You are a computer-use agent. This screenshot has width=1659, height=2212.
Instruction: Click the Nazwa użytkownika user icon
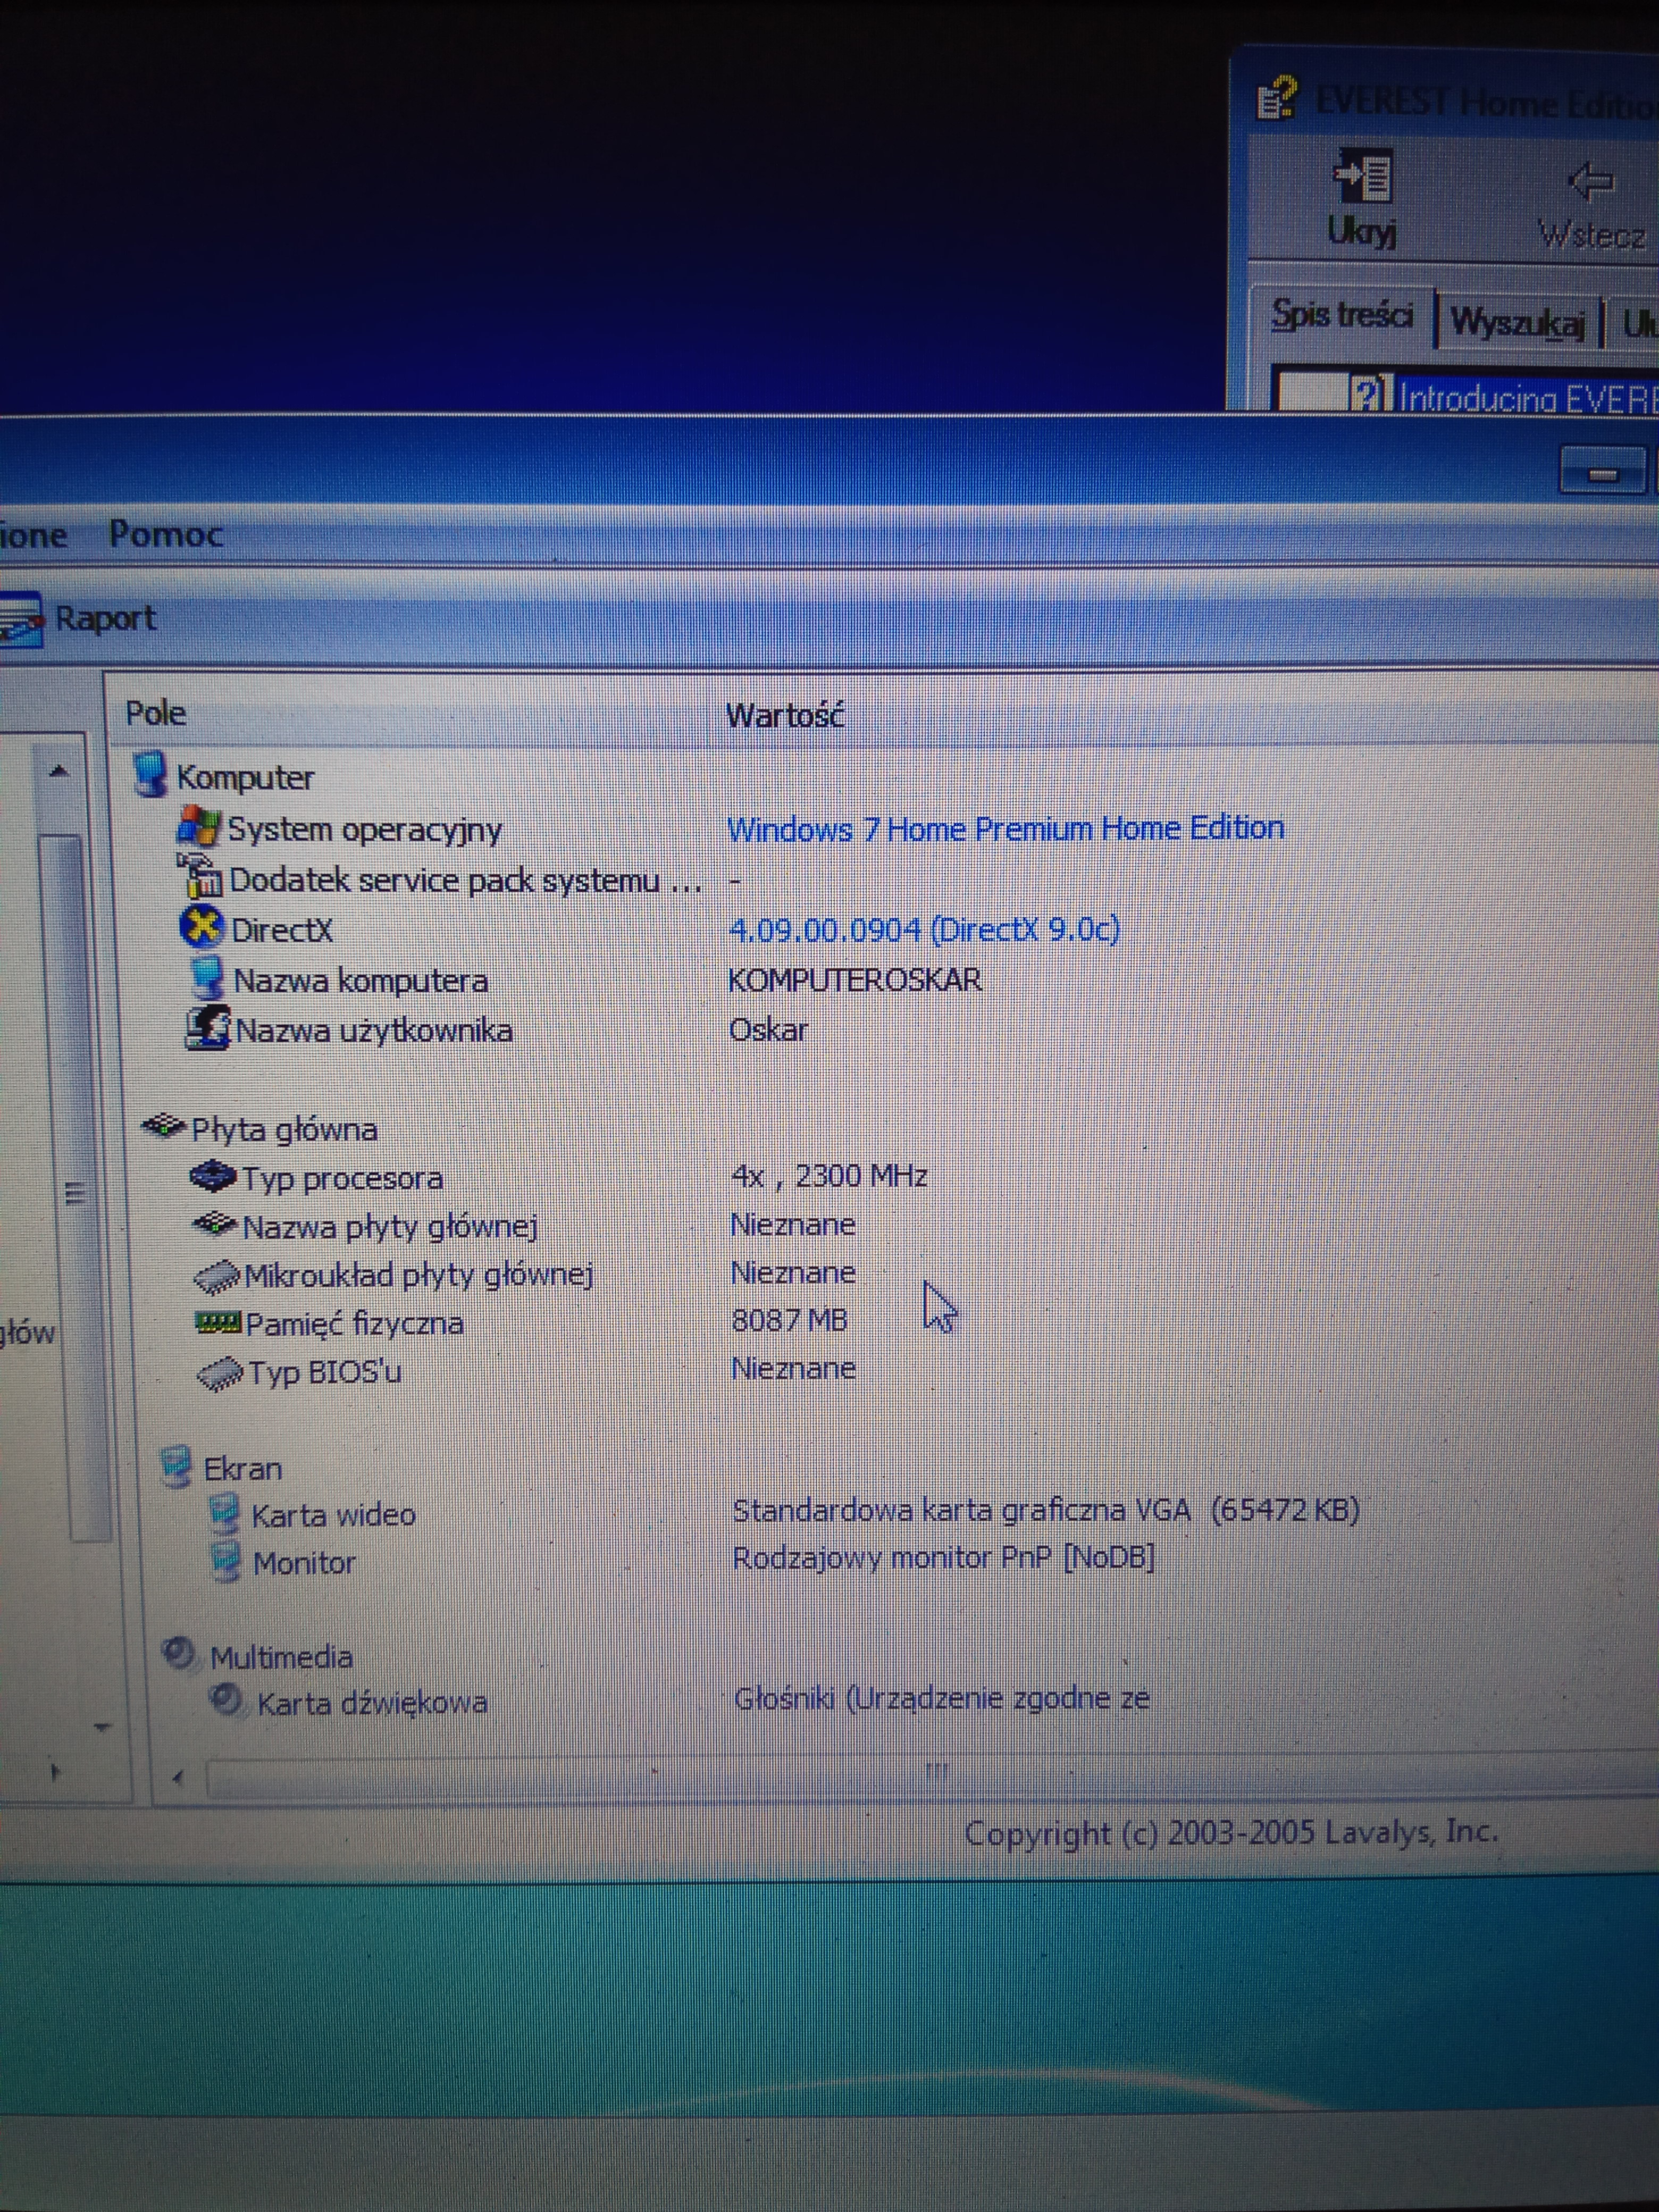pyautogui.click(x=208, y=1028)
